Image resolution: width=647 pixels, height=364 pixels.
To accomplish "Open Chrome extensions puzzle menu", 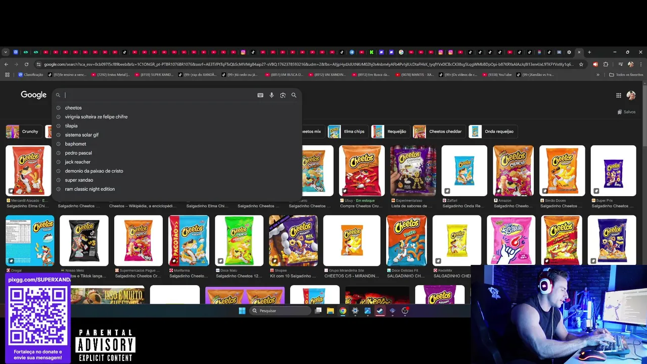I will [606, 64].
